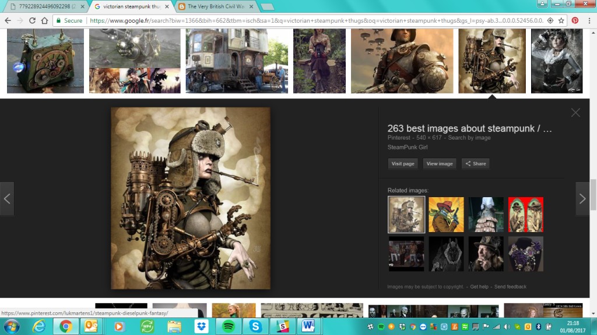Close the 779228924496092298 tab

pos(83,6)
